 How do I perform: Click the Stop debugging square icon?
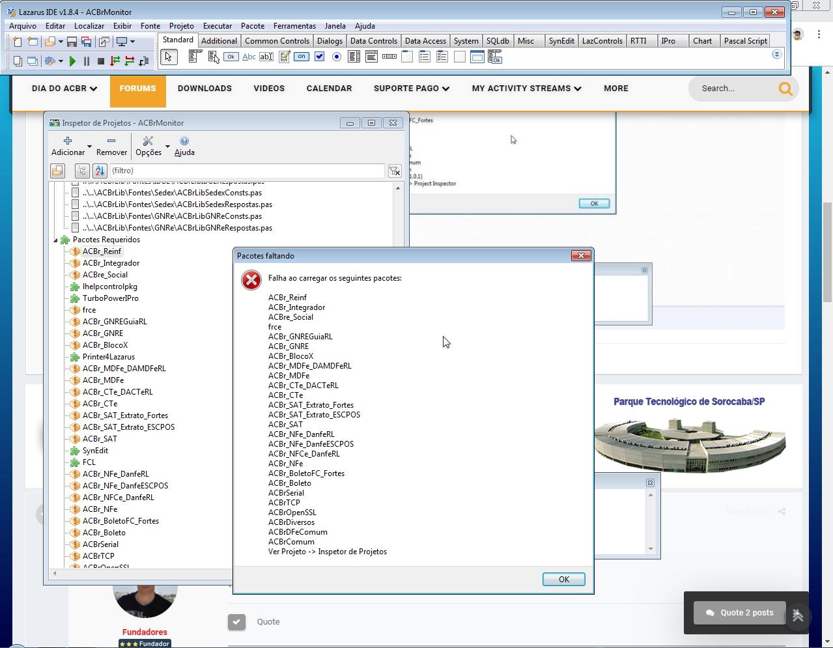click(101, 61)
